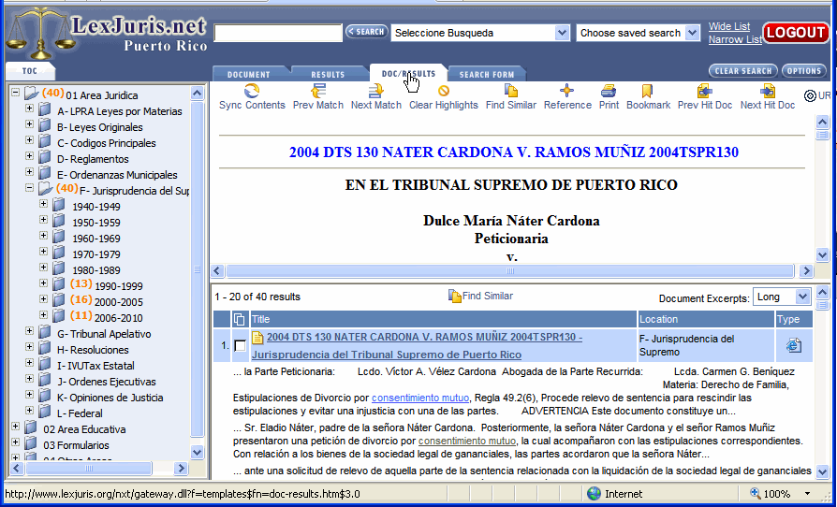Select the DOC/RESULTS tab
Image resolution: width=837 pixels, height=507 pixels.
tap(408, 74)
